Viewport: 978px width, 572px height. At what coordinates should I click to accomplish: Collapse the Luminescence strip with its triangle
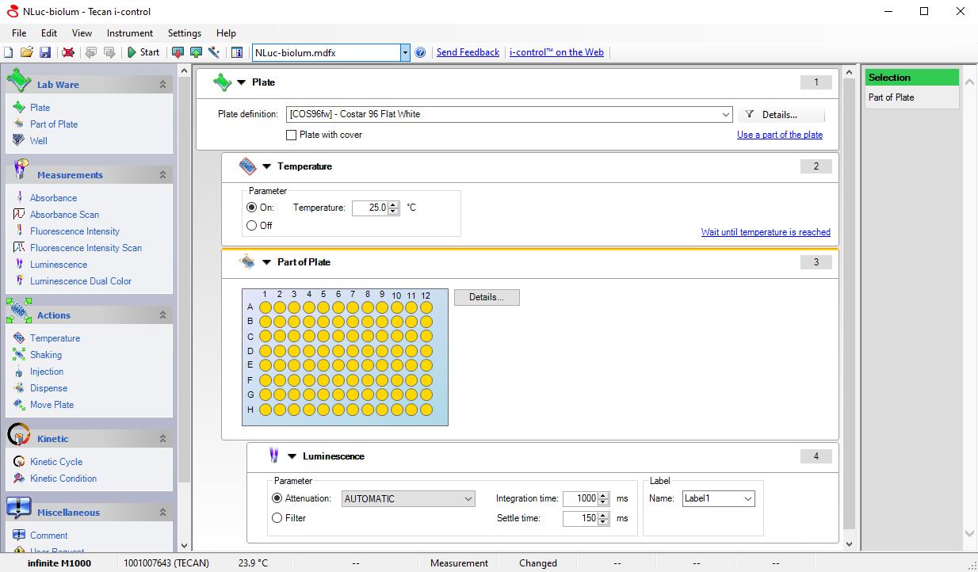pyautogui.click(x=292, y=456)
